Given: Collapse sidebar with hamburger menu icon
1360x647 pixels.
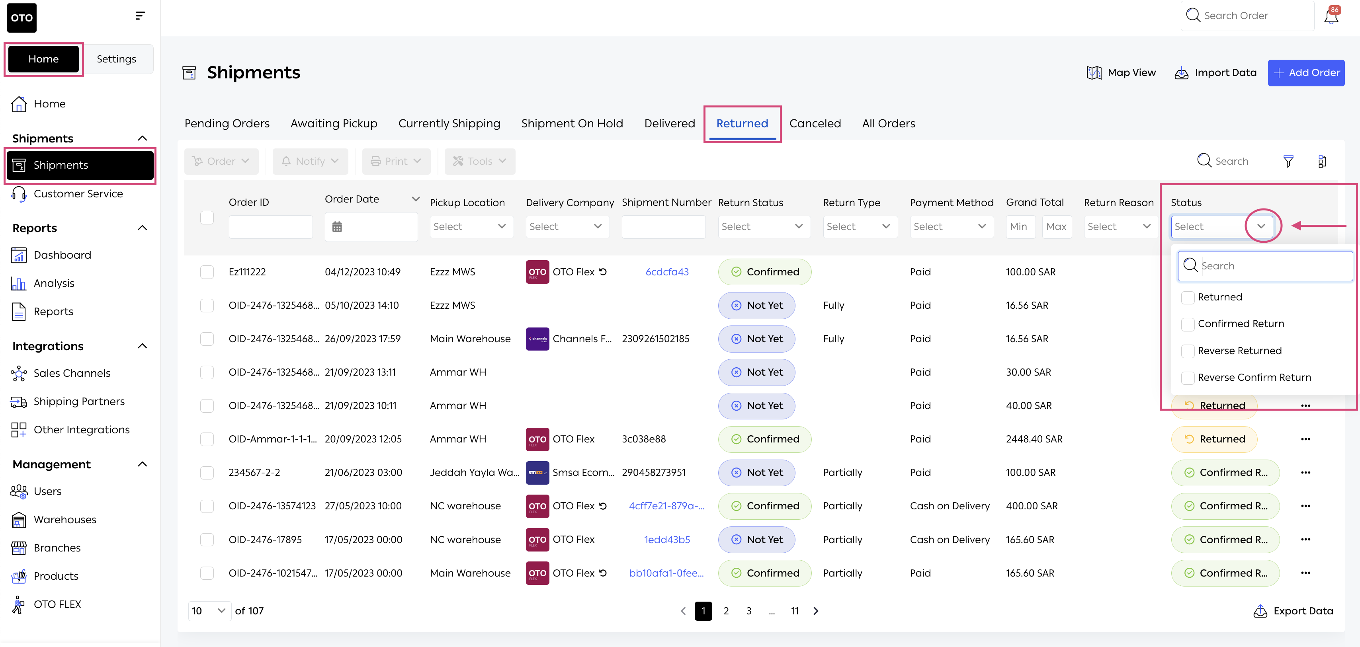Looking at the screenshot, I should point(140,16).
